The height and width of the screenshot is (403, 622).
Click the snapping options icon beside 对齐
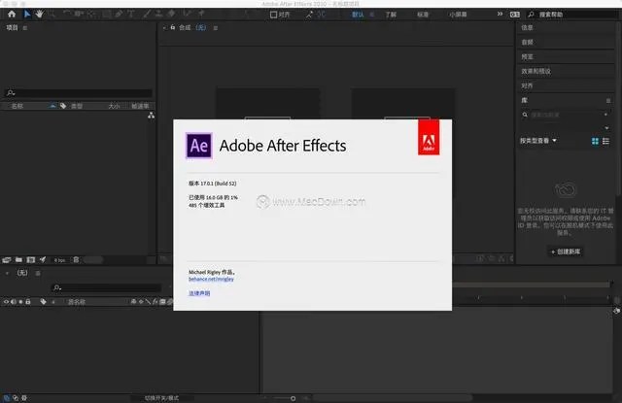pos(309,15)
